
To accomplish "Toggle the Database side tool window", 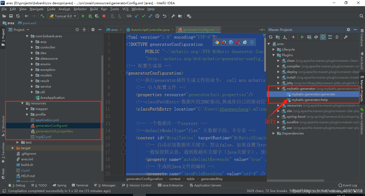I will (362, 38).
